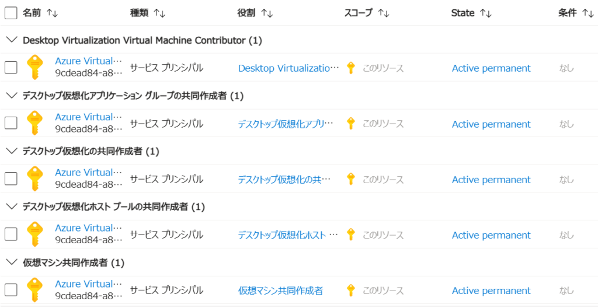Open the 仮想マシン共同作成者 role link
Image resolution: width=598 pixels, height=308 pixels.
280,290
